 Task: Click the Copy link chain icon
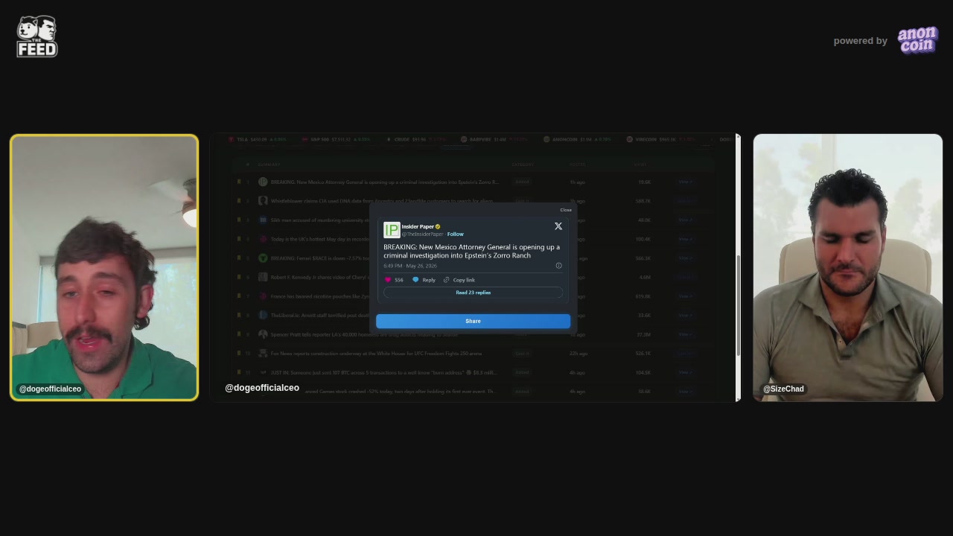coord(447,280)
